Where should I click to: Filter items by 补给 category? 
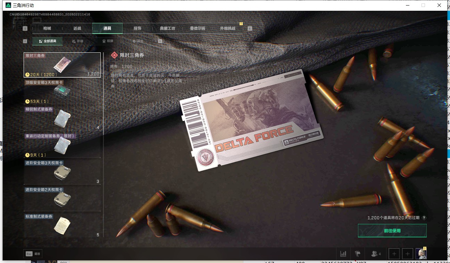pyautogui.click(x=78, y=41)
